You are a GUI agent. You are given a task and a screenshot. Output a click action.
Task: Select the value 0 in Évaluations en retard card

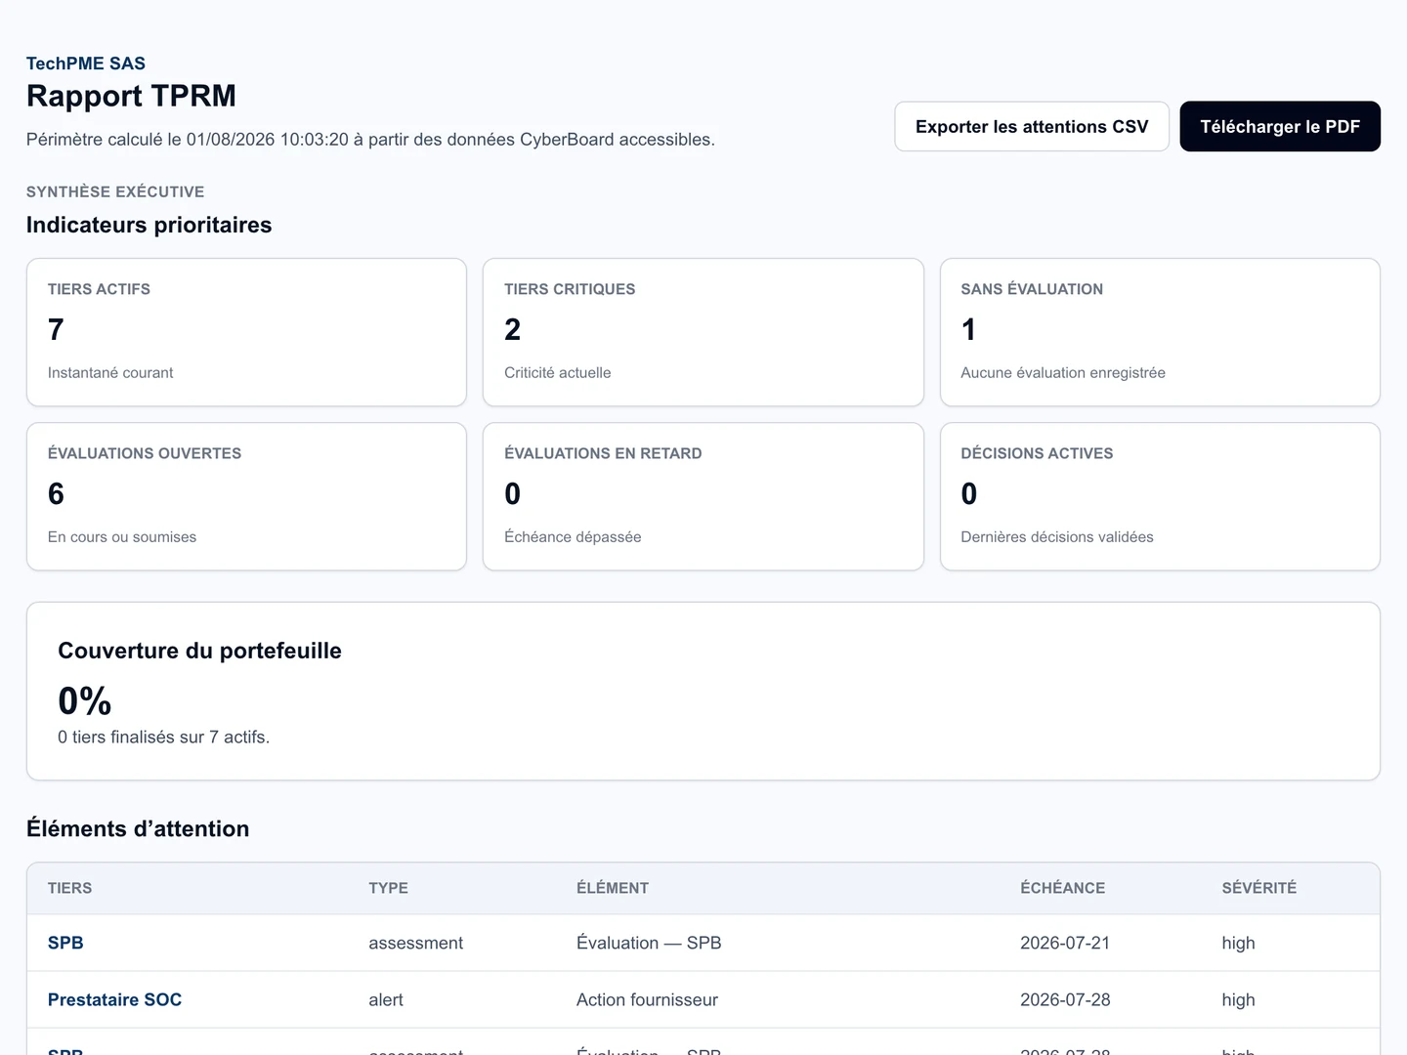tap(513, 494)
